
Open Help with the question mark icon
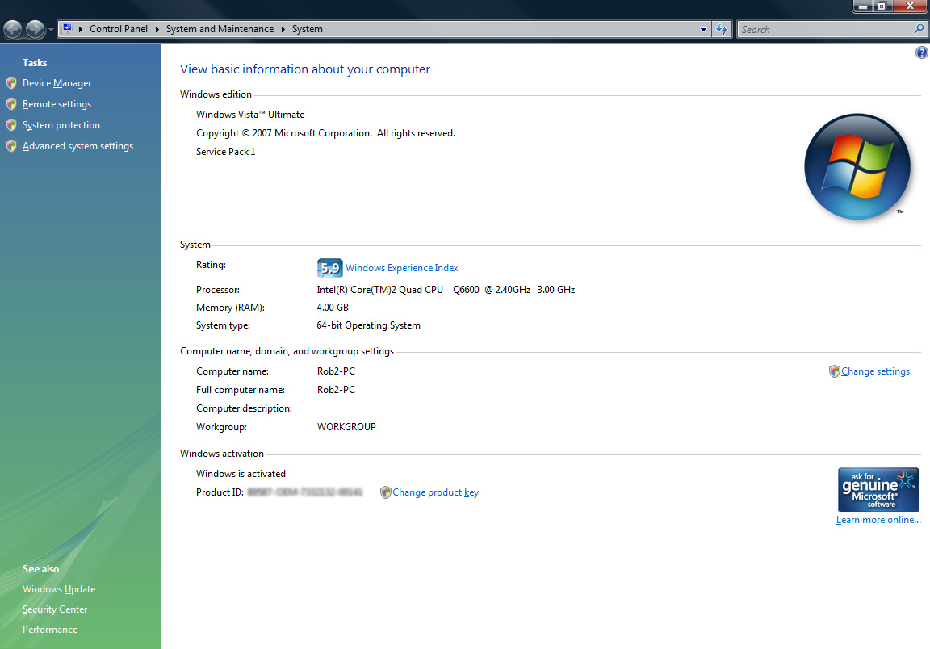[922, 52]
